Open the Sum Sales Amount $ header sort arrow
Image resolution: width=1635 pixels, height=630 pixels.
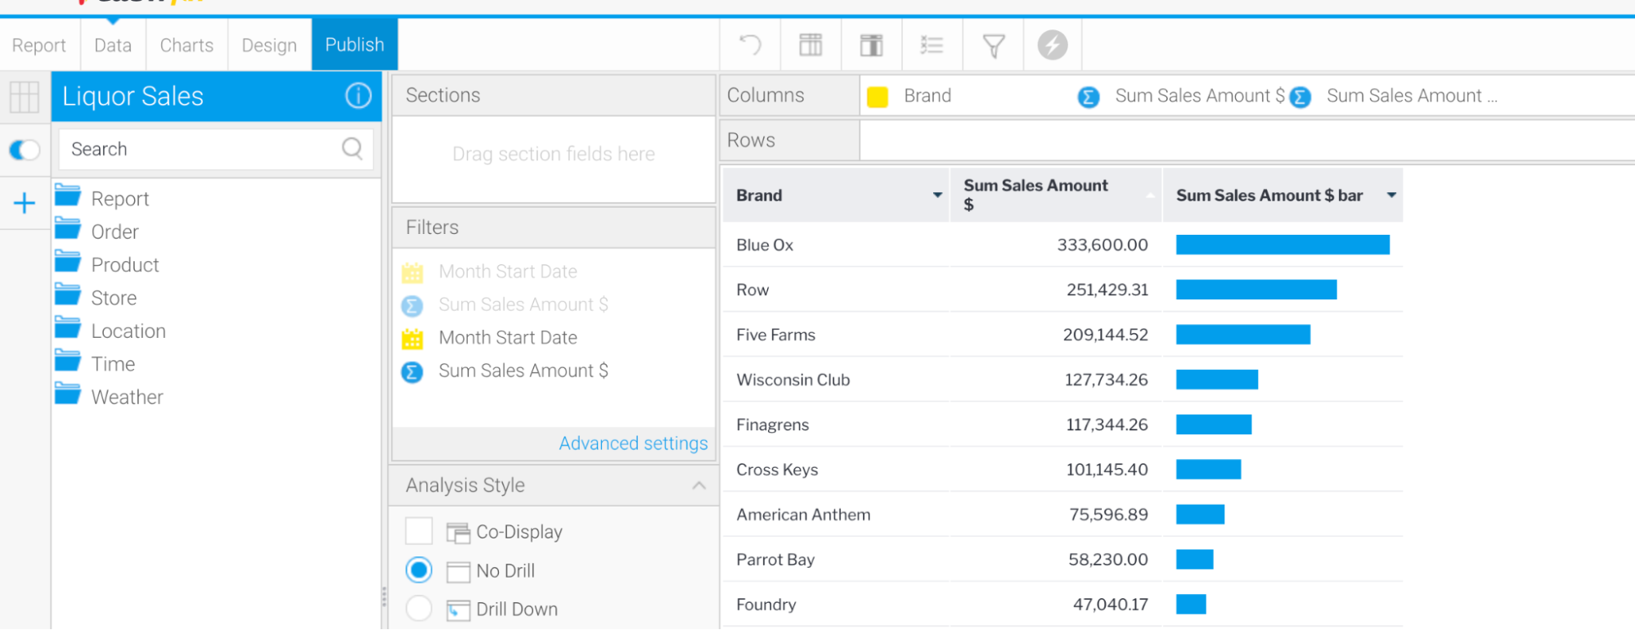pos(1150,195)
